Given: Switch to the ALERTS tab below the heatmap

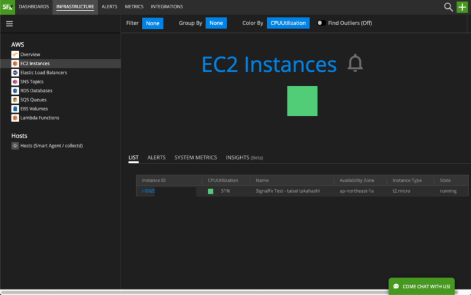Looking at the screenshot, I should pyautogui.click(x=156, y=157).
